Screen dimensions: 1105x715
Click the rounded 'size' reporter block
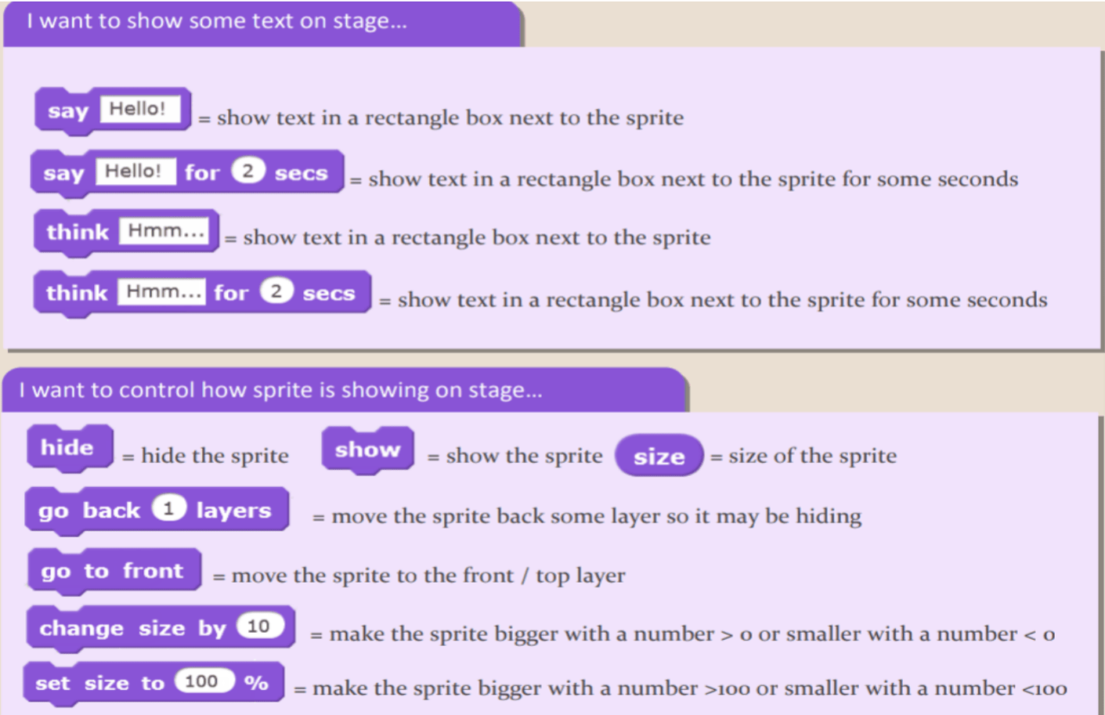coord(659,457)
